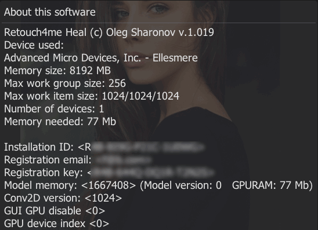Select the Device used label
The width and height of the screenshot is (318, 230).
coord(34,45)
